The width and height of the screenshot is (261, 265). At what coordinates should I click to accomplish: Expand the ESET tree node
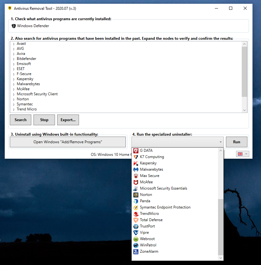pos(14,69)
